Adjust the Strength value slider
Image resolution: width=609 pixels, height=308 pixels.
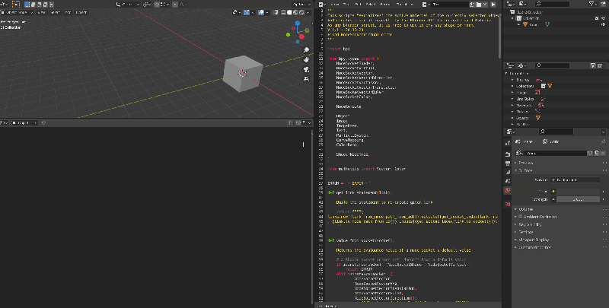(578, 199)
